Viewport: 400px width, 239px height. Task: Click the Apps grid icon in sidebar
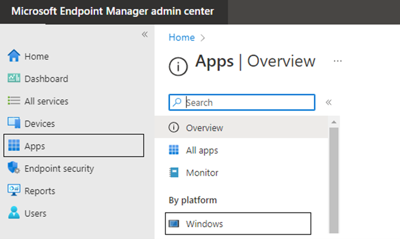14,145
